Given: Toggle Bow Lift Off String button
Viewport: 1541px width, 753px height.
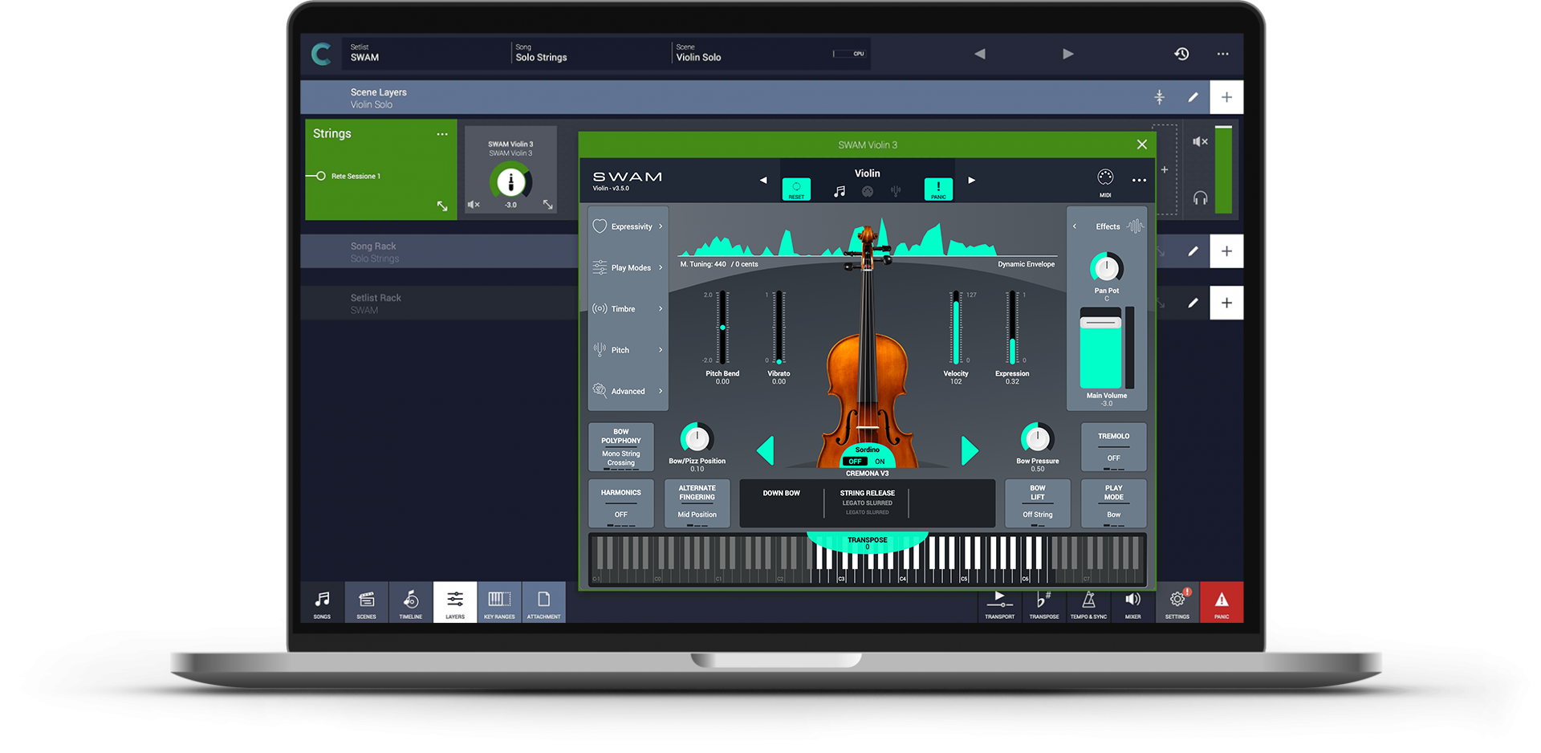Looking at the screenshot, I should tap(1037, 503).
